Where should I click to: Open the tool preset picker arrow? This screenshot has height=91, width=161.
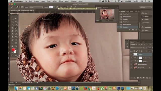point(14,7)
